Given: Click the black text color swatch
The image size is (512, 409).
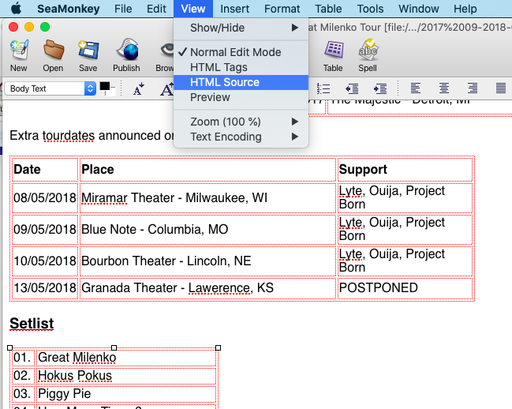Looking at the screenshot, I should (105, 86).
